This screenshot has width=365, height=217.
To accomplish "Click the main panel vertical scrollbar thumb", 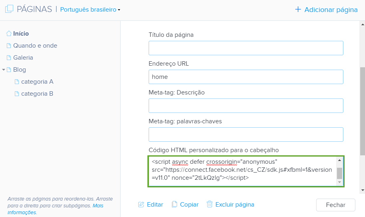I will (363, 111).
